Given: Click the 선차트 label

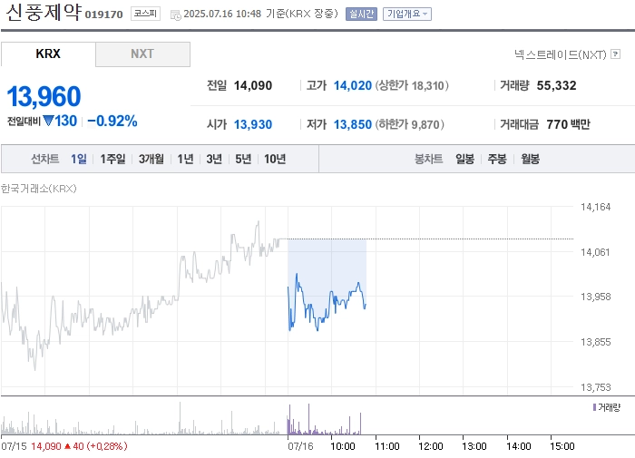Looking at the screenshot, I should coord(45,159).
